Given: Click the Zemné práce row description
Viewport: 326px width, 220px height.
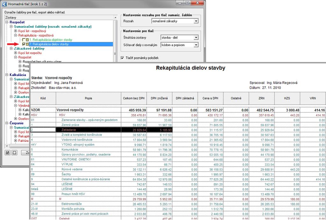Looking at the screenshot, I should point(70,125).
